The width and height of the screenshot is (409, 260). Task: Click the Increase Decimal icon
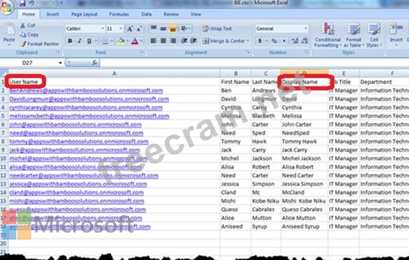pos(295,41)
